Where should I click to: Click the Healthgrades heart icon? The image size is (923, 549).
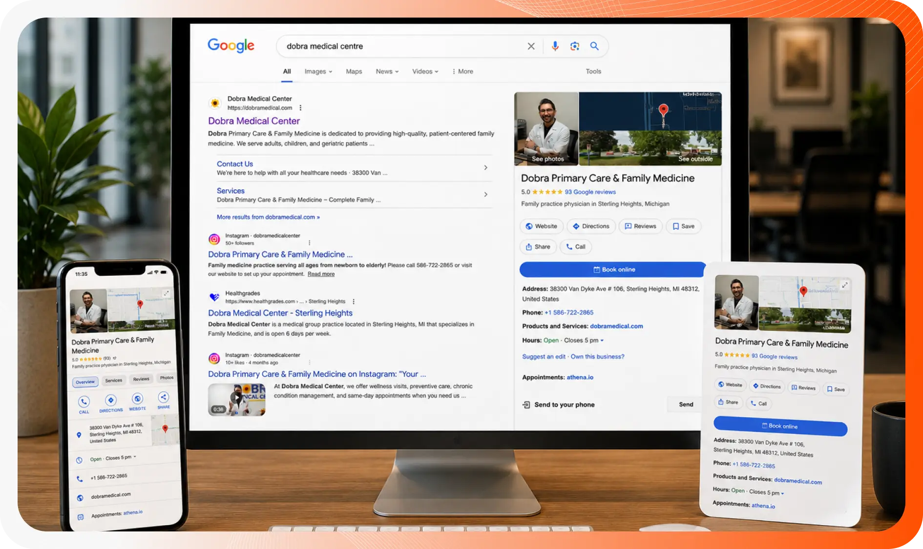coord(214,297)
